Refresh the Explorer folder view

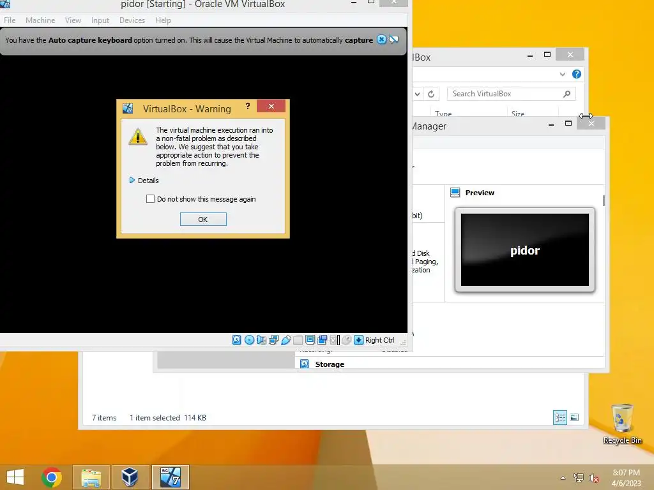coord(431,94)
